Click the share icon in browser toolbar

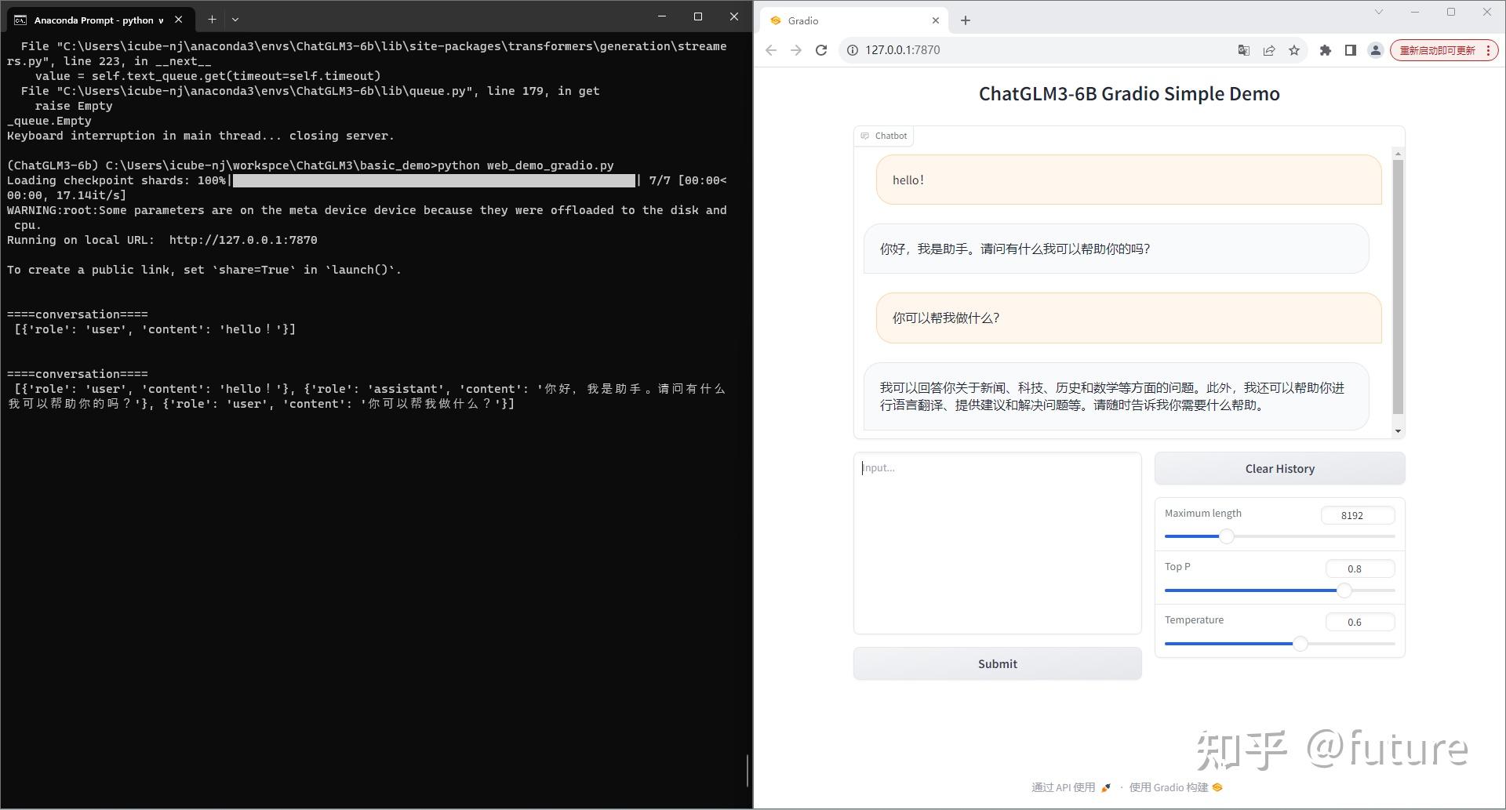(x=1269, y=49)
